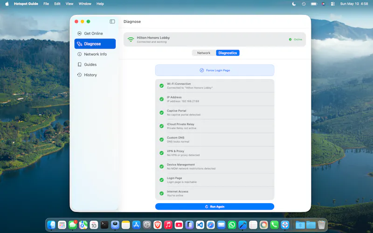
Task: Select the "Hilton Honors Lobby" network name
Action: [153, 38]
